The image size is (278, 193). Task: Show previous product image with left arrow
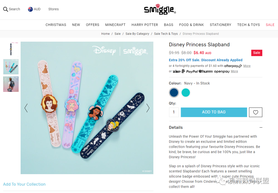(x=26, y=108)
